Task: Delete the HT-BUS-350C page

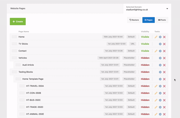Action: point(164,100)
